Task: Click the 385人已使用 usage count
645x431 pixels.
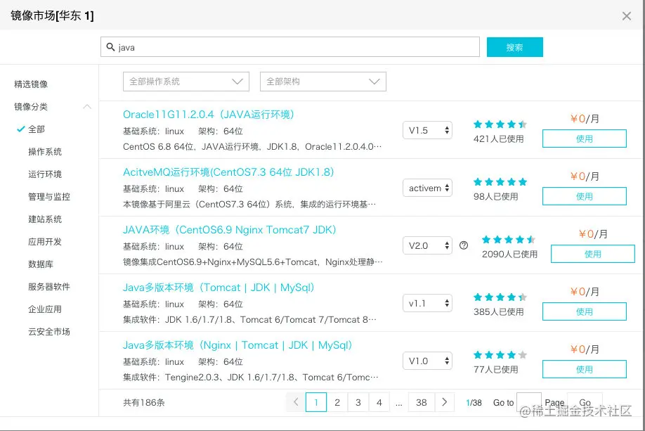Action: (499, 312)
